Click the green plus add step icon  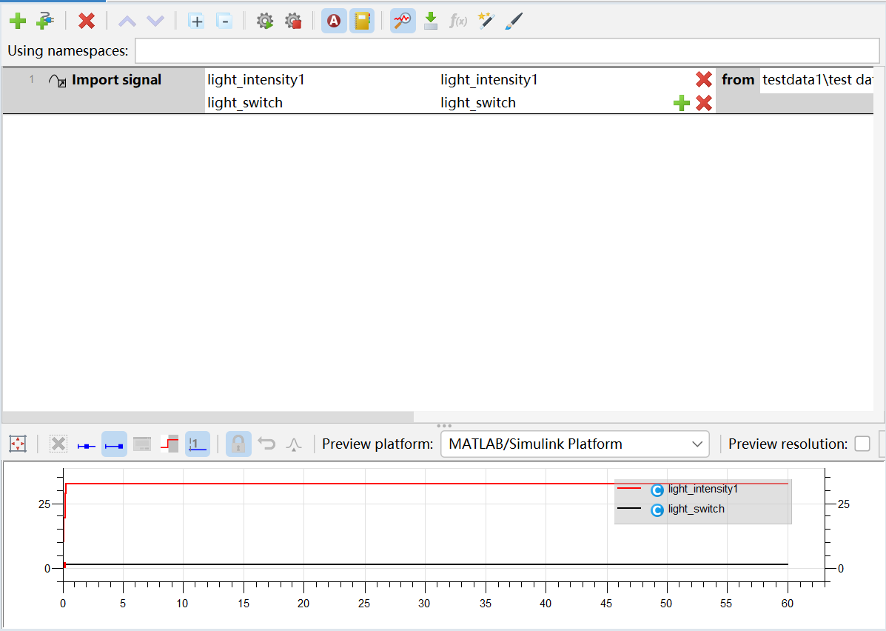[x=18, y=21]
